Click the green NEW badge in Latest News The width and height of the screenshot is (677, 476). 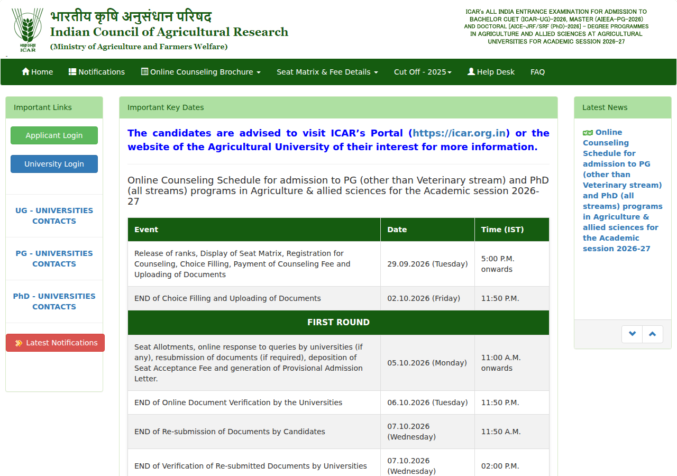[588, 133]
